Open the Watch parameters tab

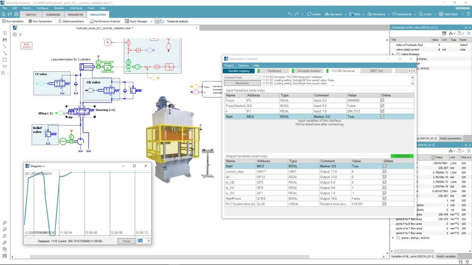pyautogui.click(x=450, y=138)
